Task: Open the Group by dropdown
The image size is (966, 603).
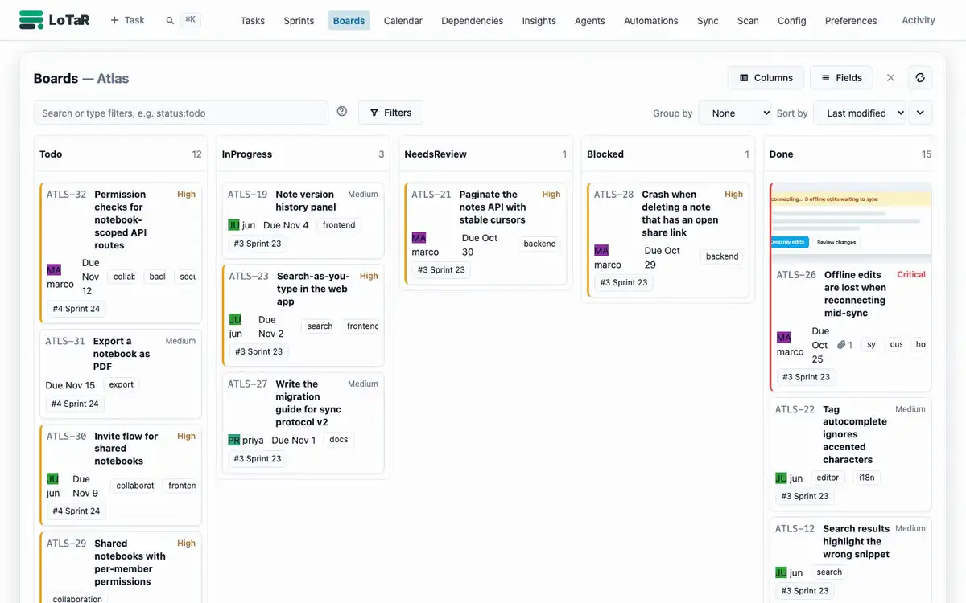Action: coord(735,113)
